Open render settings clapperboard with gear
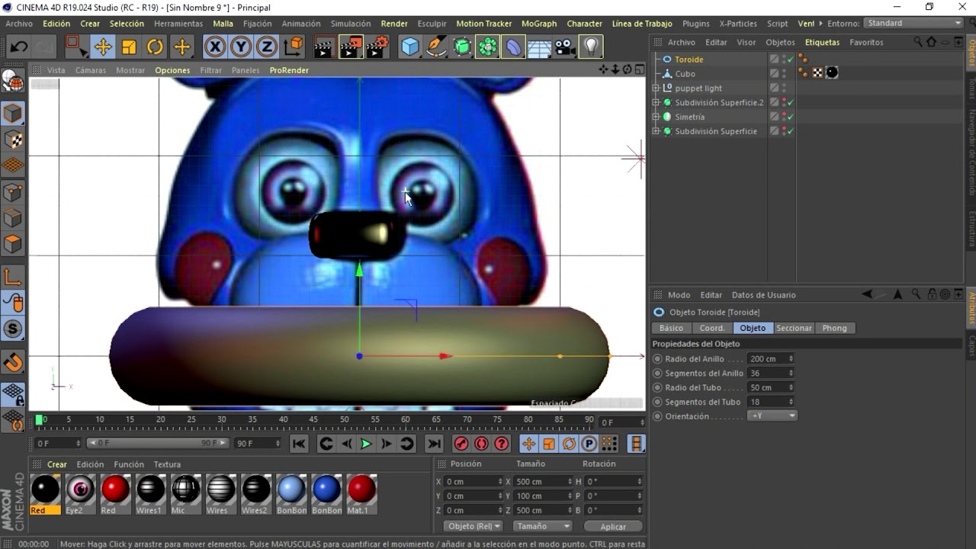Viewport: 976px width, 549px height. coord(377,47)
